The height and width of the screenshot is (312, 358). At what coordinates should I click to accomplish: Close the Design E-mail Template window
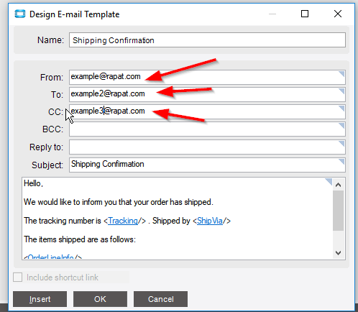pyautogui.click(x=338, y=14)
